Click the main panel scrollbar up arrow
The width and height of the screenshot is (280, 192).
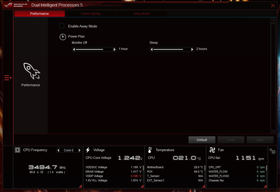click(274, 20)
